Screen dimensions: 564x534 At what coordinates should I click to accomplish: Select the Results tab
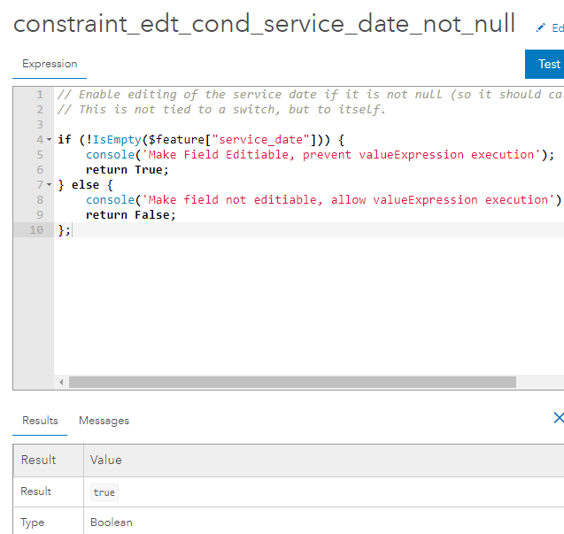(x=40, y=421)
